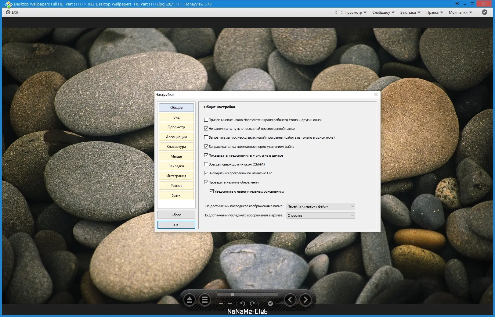
Task: Open the archive end-behavior dropdown set to Спросить
Action: pos(320,215)
